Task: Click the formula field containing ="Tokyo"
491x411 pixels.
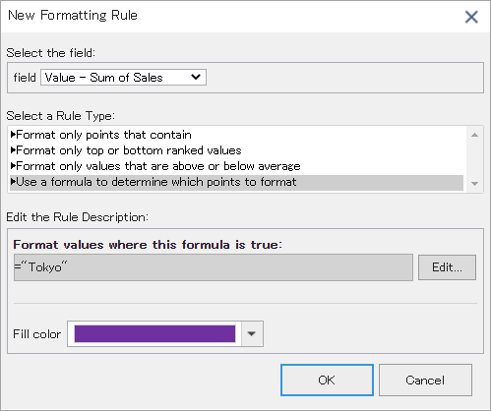Action: pos(214,267)
